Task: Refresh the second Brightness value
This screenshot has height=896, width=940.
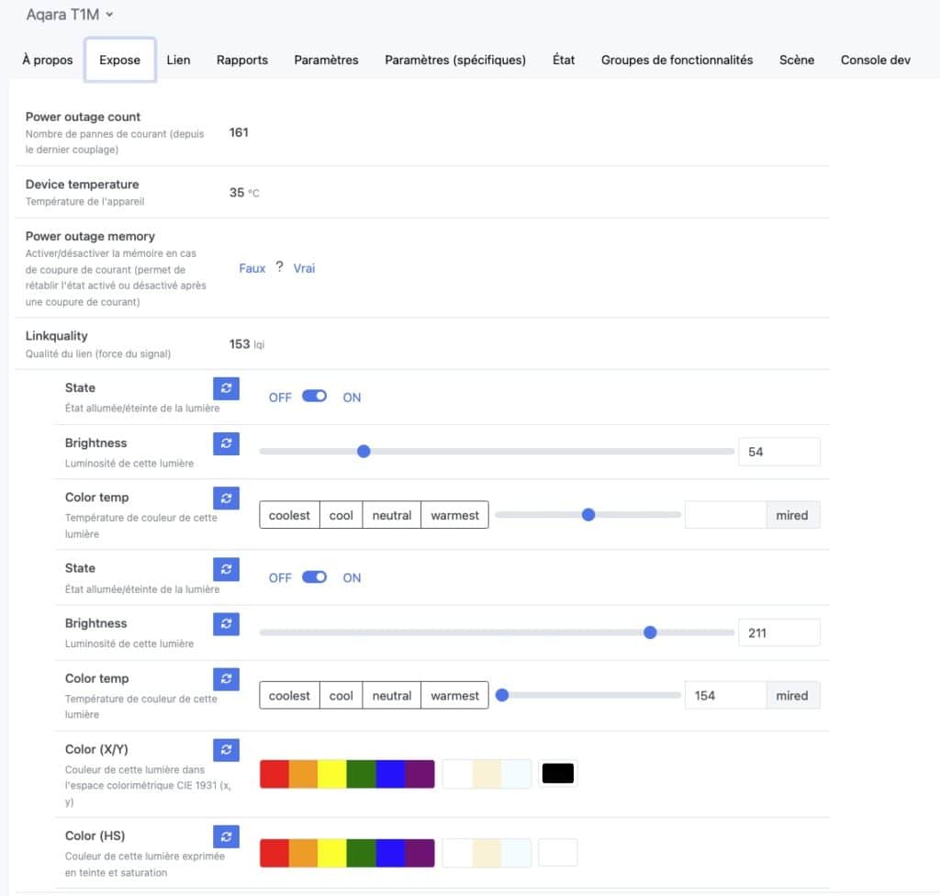Action: 226,623
